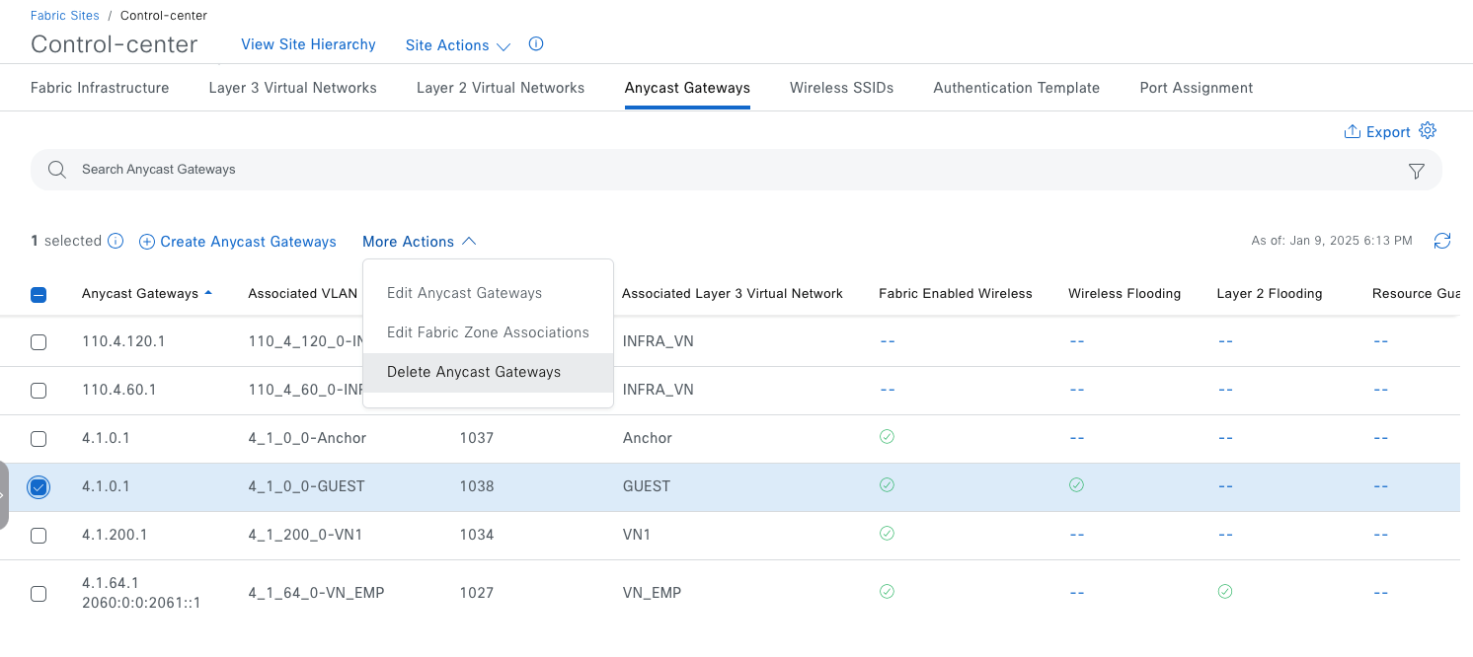Click info icon next to Site Actions
The image size is (1473, 657).
536,44
